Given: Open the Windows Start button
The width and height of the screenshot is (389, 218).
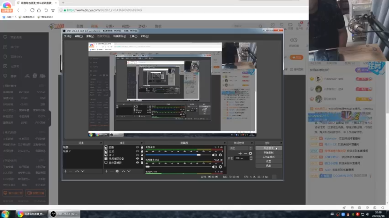Looking at the screenshot, I should pyautogui.click(x=5, y=214).
